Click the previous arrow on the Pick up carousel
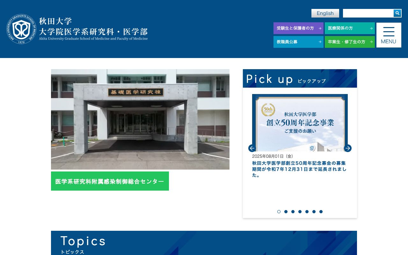This screenshot has width=408, height=255. (x=252, y=148)
